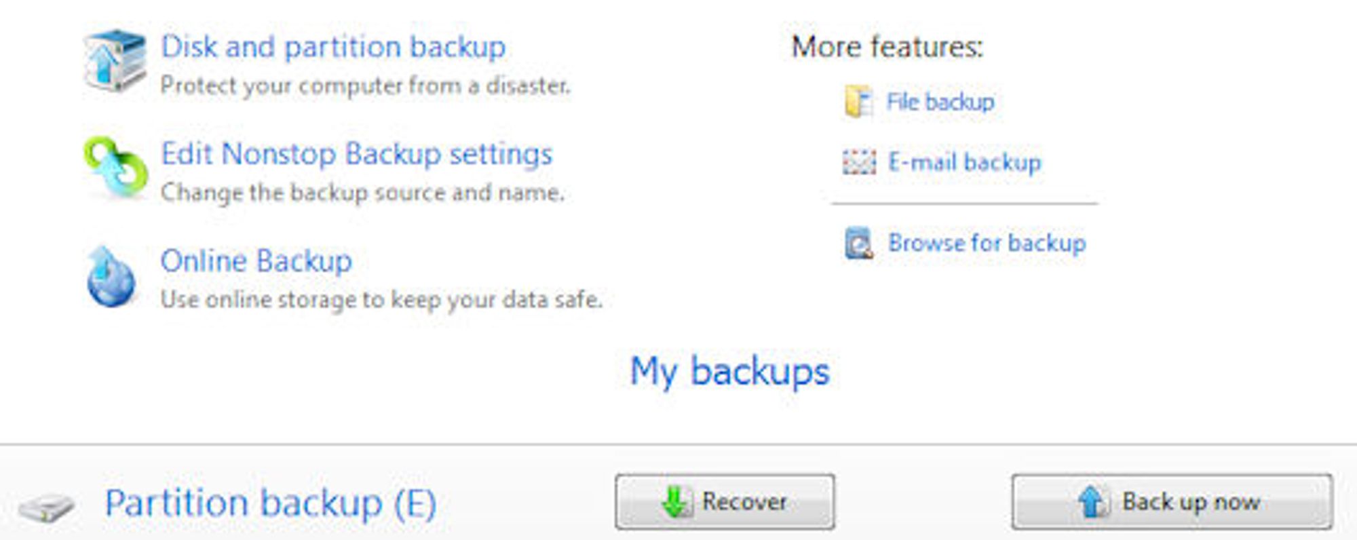Select the E-mail backup link
Screen dimensions: 1357x540
[965, 162]
